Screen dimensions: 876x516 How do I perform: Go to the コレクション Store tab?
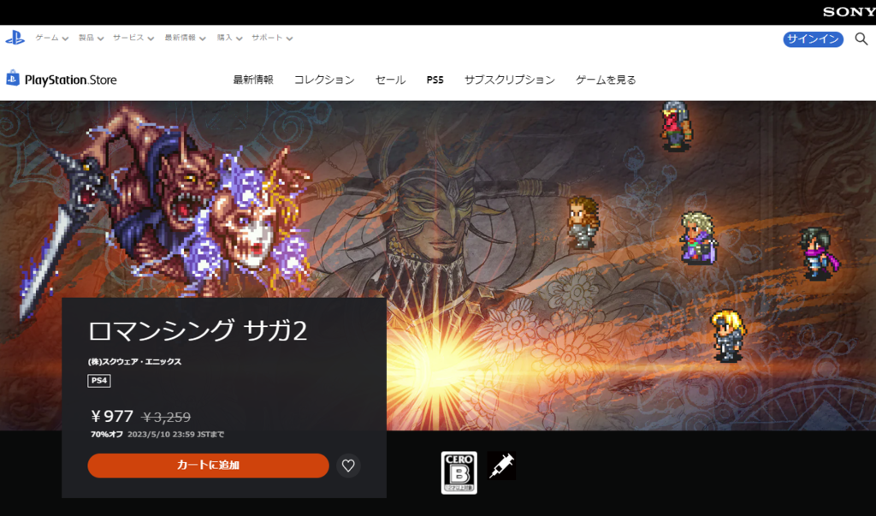coord(324,80)
